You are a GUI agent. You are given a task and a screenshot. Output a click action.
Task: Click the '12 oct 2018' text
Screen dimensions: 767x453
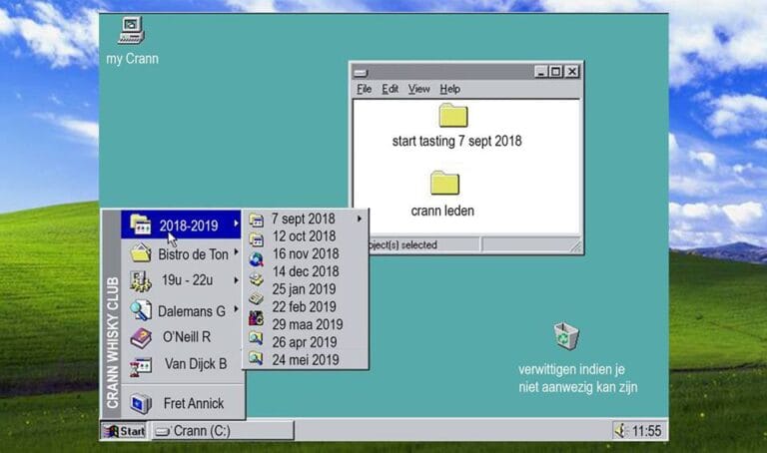[x=304, y=236]
